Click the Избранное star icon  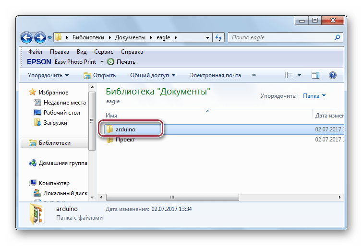(33, 92)
